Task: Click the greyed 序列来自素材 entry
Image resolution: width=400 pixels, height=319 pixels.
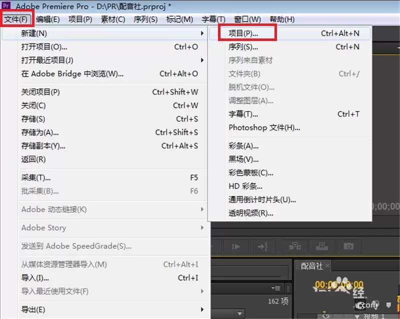Action: [290, 60]
